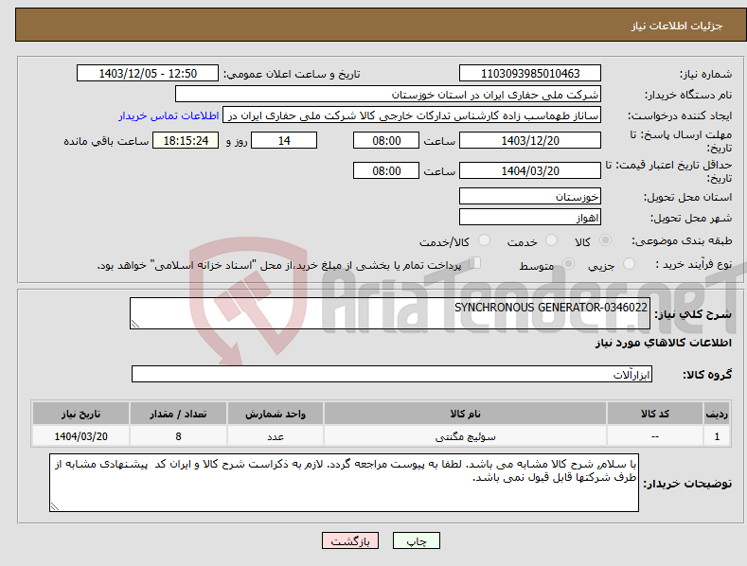Image resolution: width=747 pixels, height=566 pixels.
Task: Click the SYNCHRONOUS GENERATOR-0346022 description box
Action: tap(390, 313)
